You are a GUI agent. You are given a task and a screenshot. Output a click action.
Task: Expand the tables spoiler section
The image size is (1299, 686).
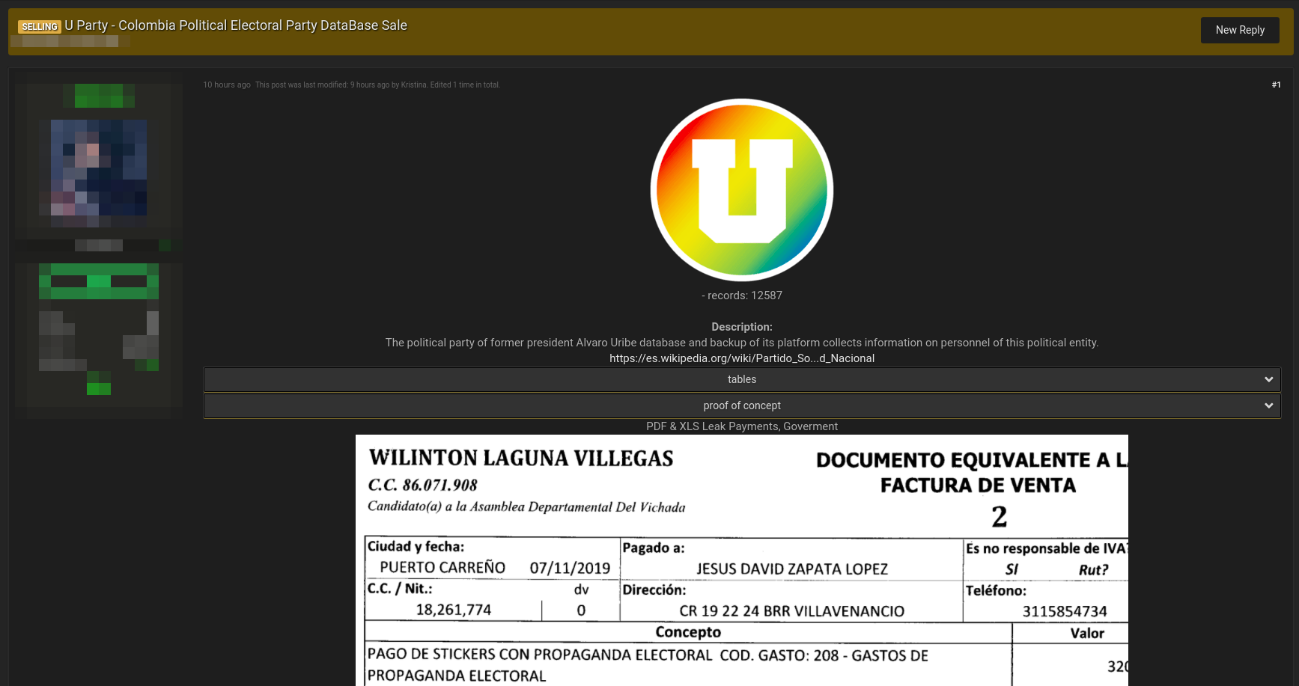pyautogui.click(x=741, y=379)
